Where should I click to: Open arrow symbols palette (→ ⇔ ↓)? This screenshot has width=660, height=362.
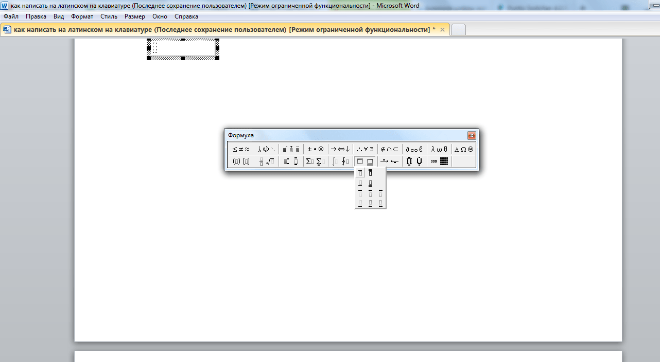tap(340, 149)
